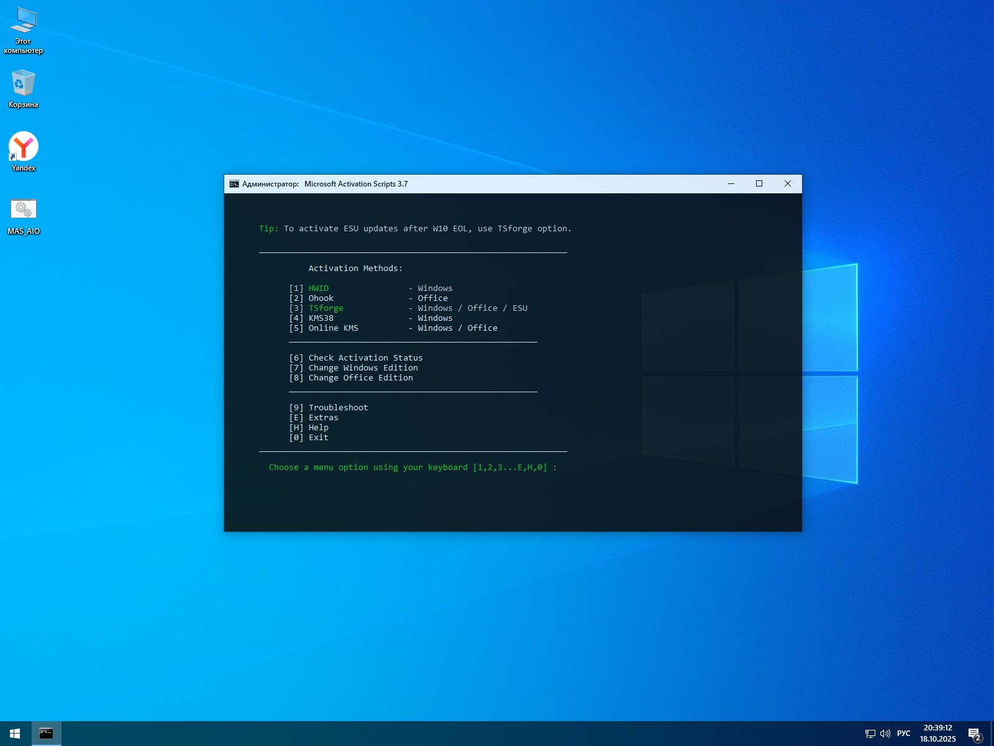Screen dimensions: 994x746
Task: Open the network status tray icon
Action: [870, 734]
